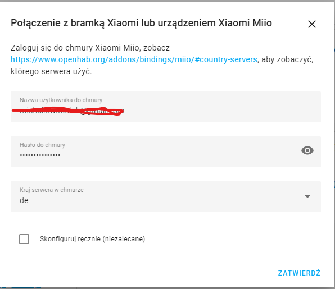Close the Xiaomi Miio connection dialog
The width and height of the screenshot is (335, 289).
[312, 24]
